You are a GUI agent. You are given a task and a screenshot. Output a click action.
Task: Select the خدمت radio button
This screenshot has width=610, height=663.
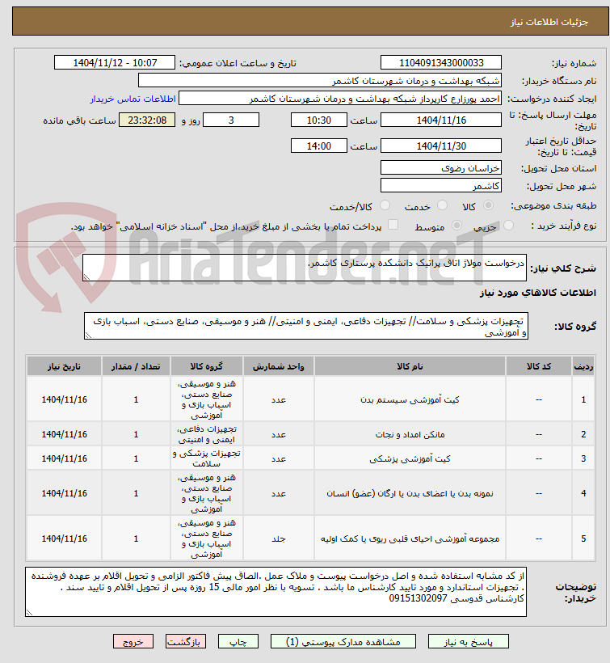[442, 205]
